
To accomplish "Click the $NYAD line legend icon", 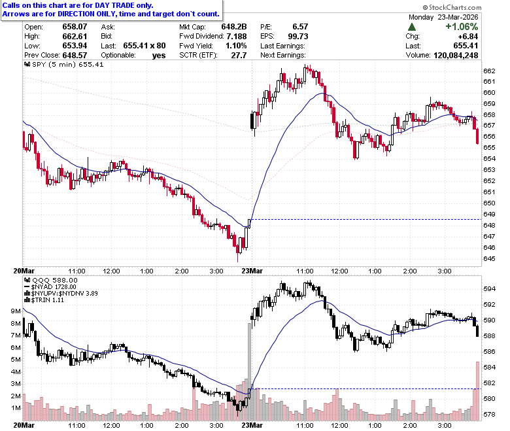I will [27, 287].
